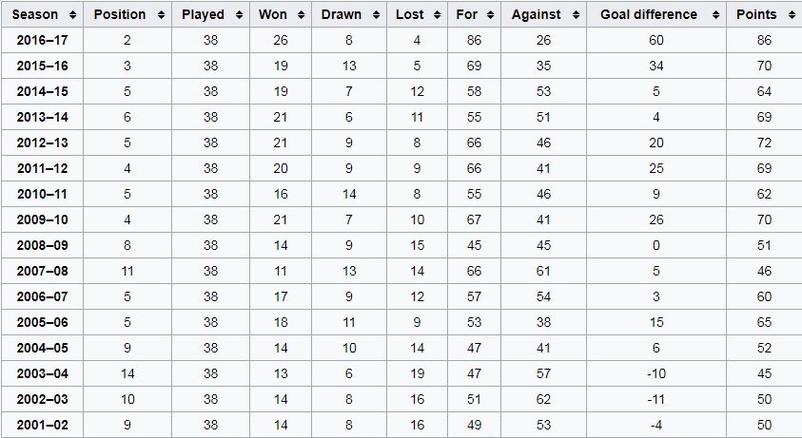802x438 pixels.
Task: Select Against value 26 in 2016–17 row
Action: pos(542,40)
